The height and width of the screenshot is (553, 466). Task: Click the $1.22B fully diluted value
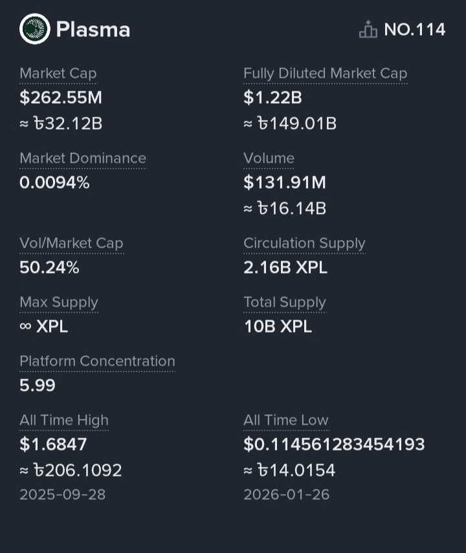(272, 99)
